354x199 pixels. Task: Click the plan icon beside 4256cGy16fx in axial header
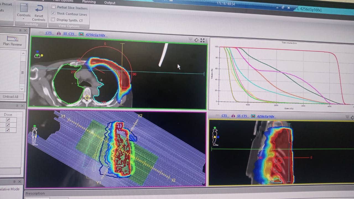(81, 34)
